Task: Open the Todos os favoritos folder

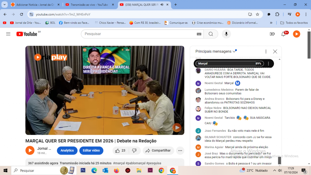Action: [294, 23]
